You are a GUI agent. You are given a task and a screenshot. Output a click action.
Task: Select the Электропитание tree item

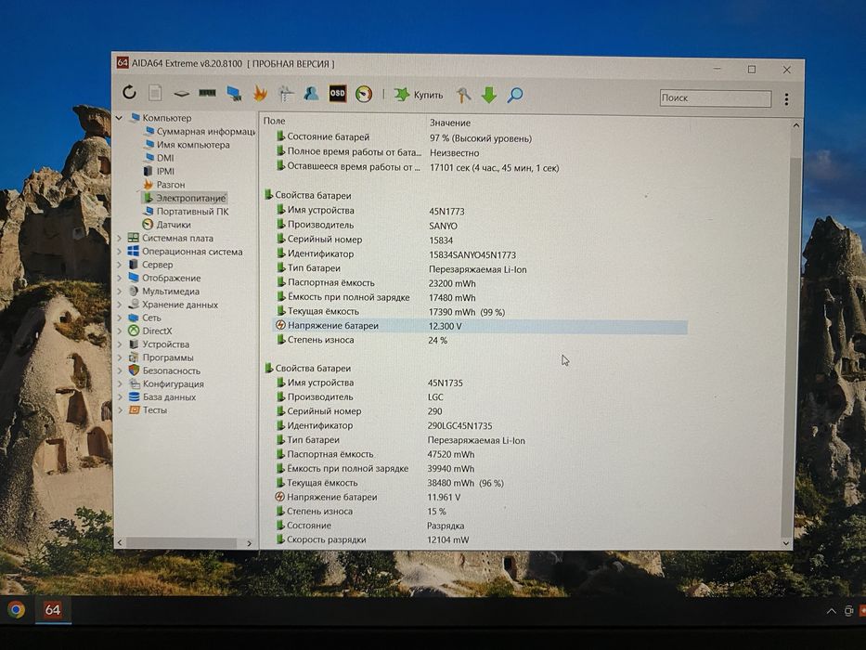(x=190, y=198)
